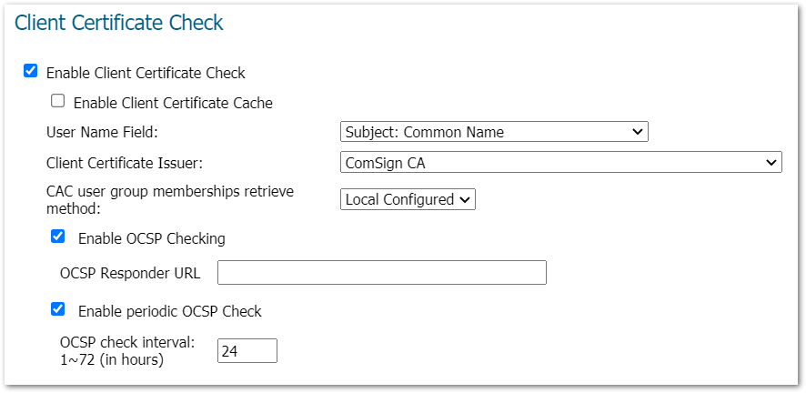Expand the Local Configured dropdown
This screenshot has width=806, height=393.
408,199
